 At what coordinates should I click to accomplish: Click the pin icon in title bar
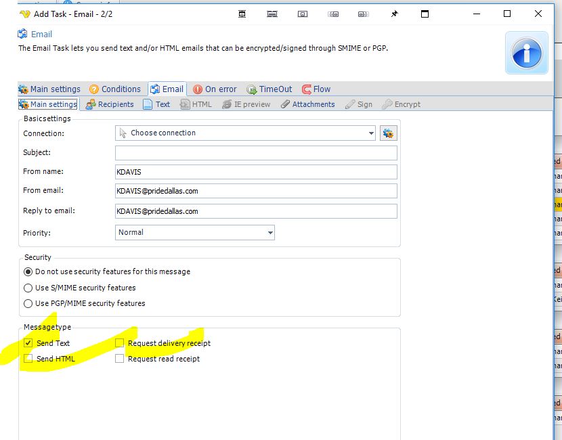coord(395,14)
